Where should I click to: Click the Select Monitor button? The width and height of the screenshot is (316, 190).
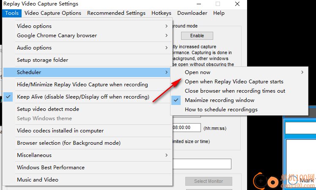click(209, 181)
